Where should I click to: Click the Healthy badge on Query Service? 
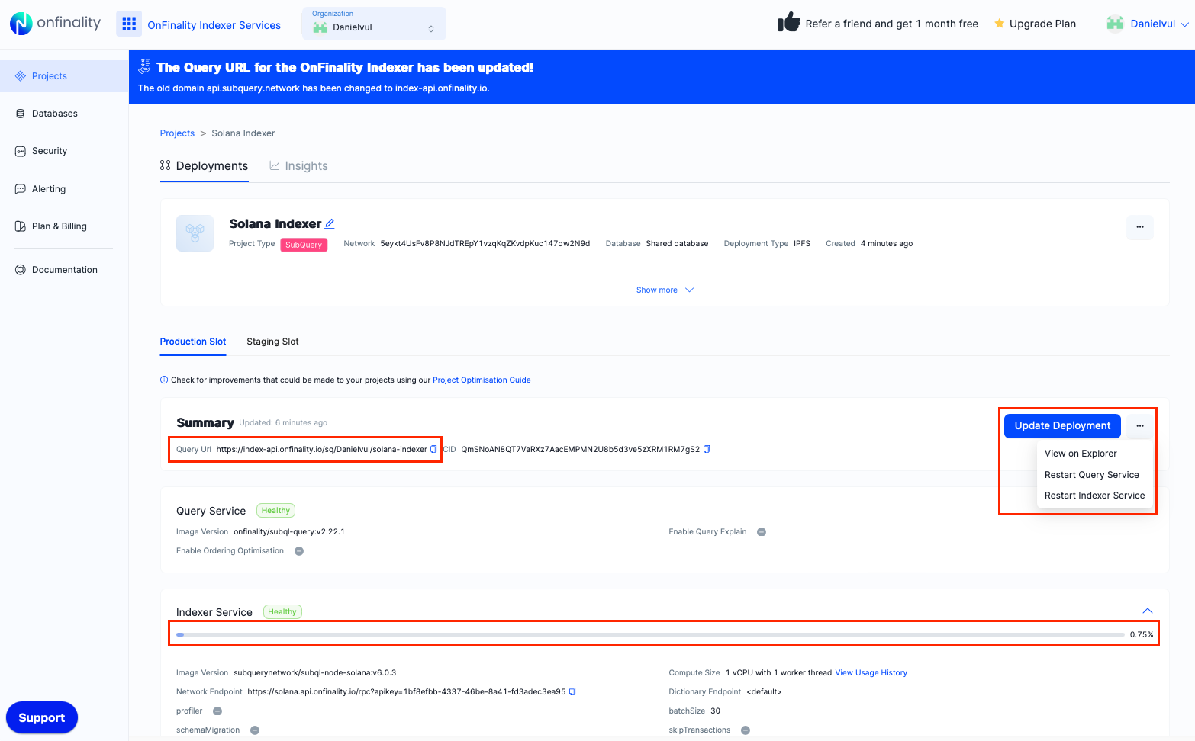(275, 510)
